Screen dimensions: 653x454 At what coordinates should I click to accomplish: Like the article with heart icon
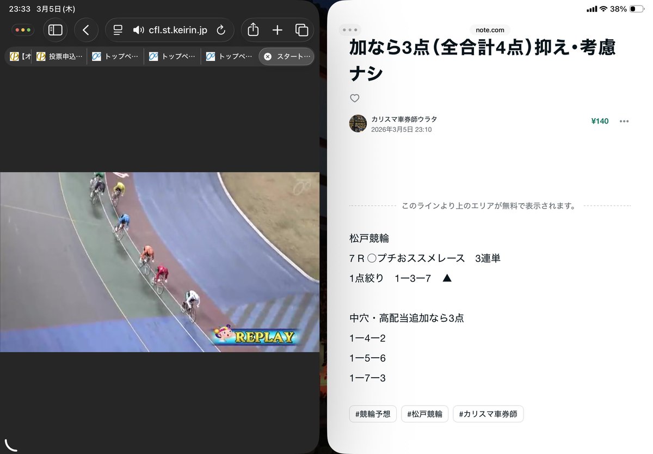click(355, 99)
